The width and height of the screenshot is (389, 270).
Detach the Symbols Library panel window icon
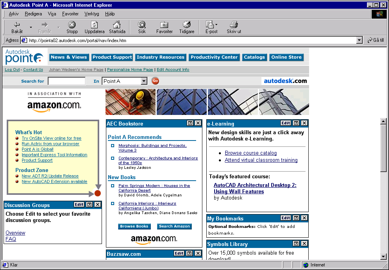coord(296,244)
